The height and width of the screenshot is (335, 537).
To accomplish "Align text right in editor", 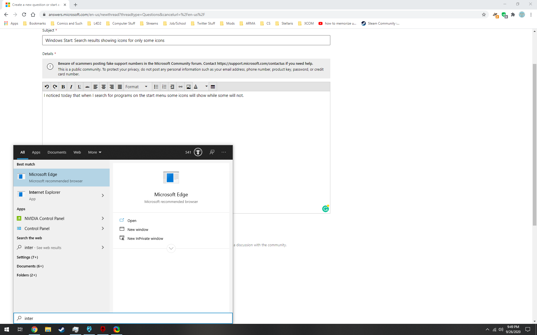I will coord(112,87).
